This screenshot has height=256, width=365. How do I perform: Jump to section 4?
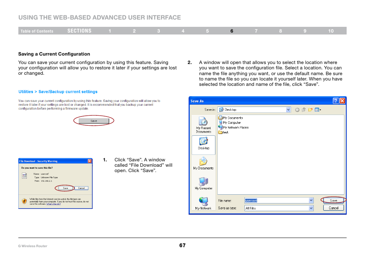click(x=183, y=31)
